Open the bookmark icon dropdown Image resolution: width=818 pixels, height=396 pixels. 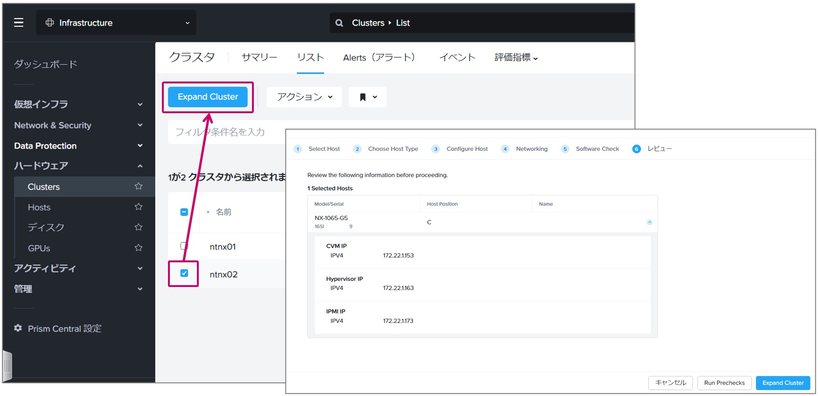tap(368, 97)
